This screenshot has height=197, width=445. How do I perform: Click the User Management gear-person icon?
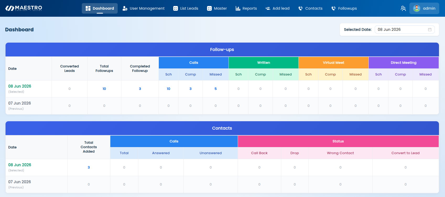click(125, 8)
